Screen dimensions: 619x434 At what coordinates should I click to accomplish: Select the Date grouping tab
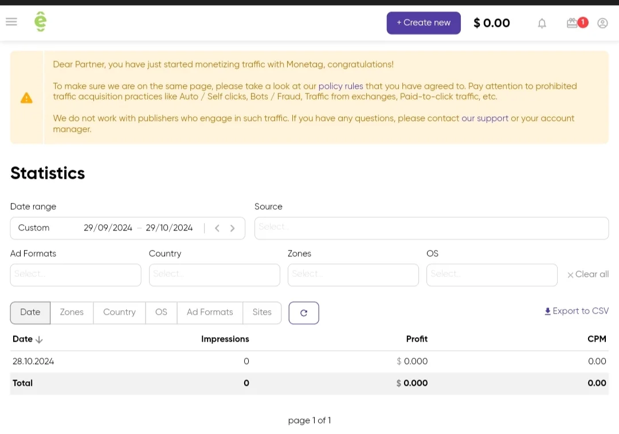(30, 313)
